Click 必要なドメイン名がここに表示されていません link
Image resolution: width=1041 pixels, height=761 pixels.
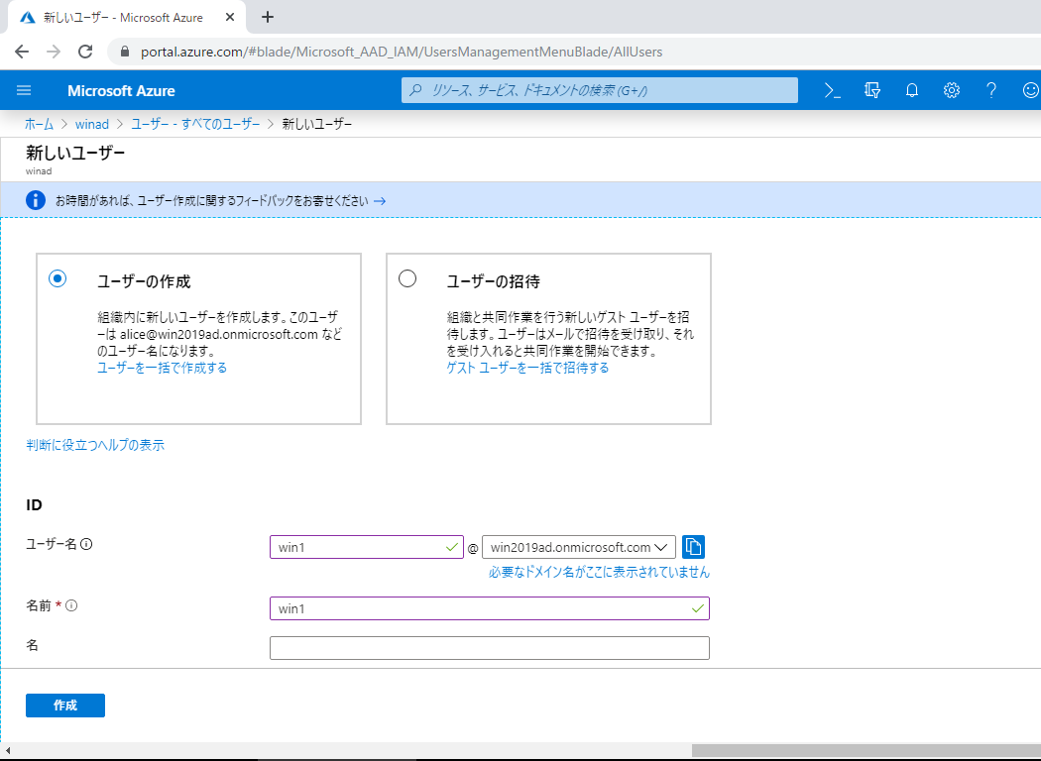pos(599,572)
